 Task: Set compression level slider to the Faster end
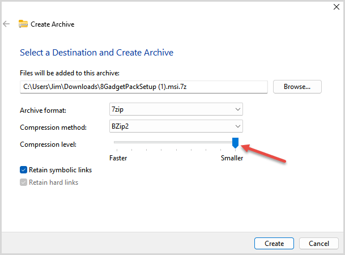pyautogui.click(x=117, y=142)
